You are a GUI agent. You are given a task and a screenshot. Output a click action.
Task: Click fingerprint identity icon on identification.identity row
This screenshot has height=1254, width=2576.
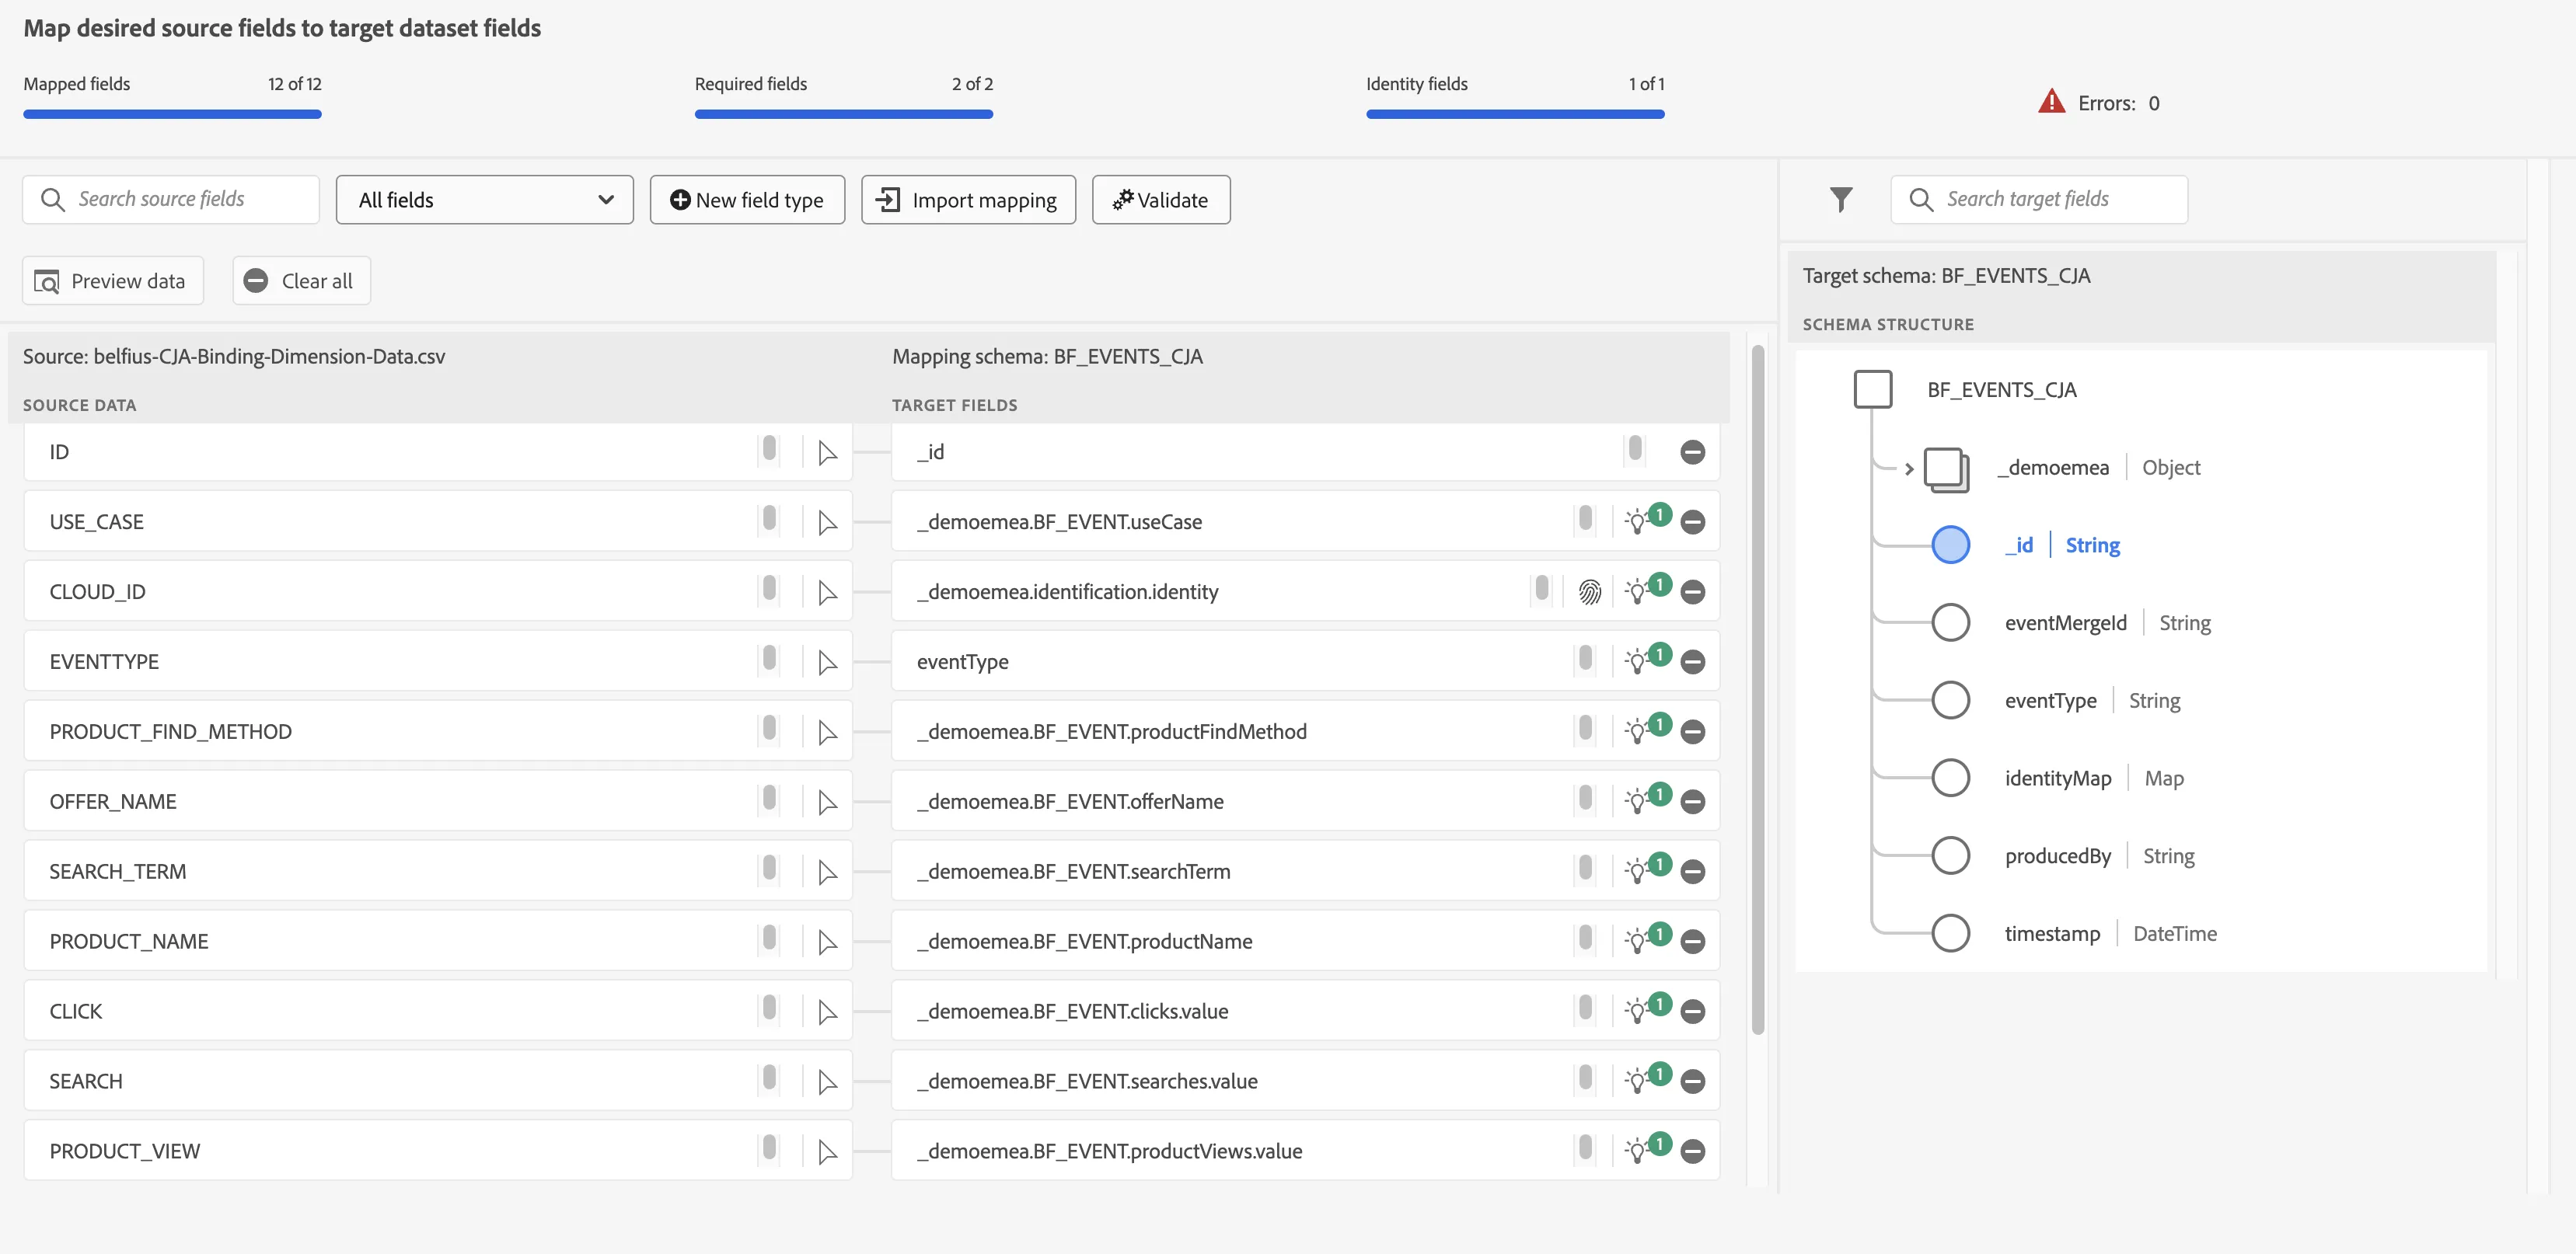point(1589,591)
